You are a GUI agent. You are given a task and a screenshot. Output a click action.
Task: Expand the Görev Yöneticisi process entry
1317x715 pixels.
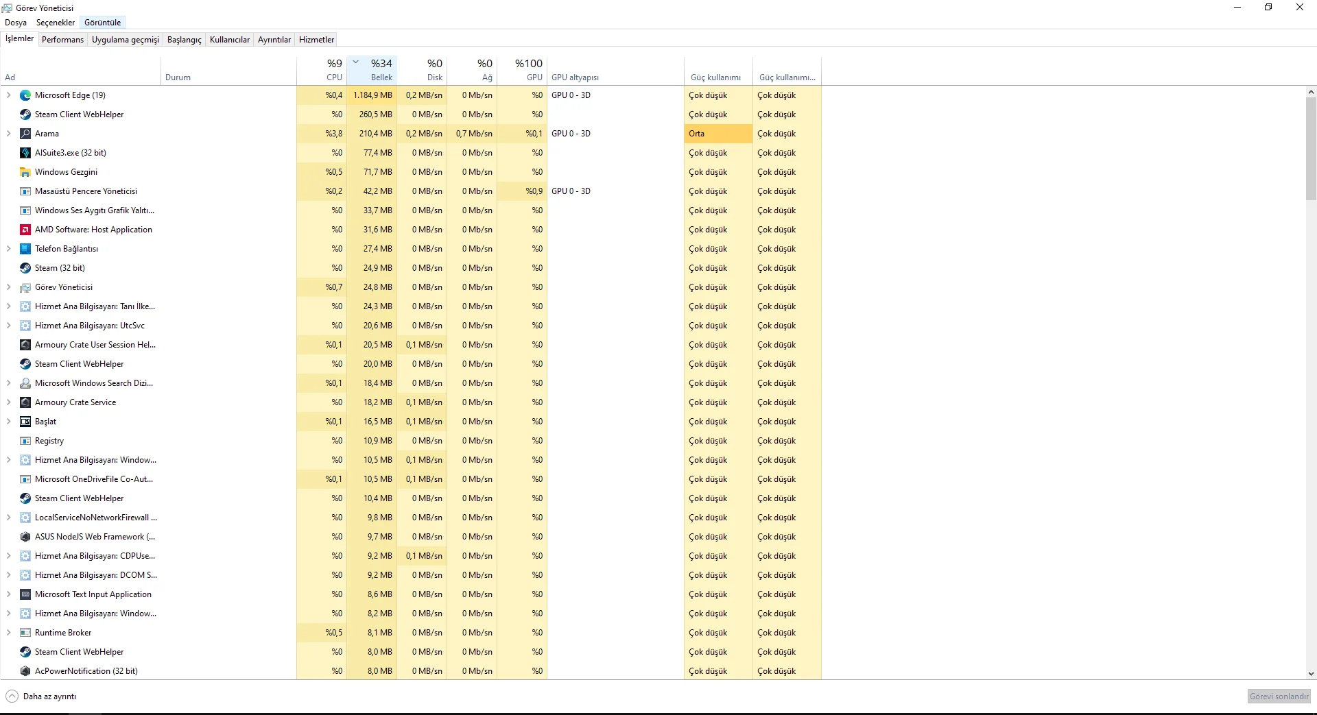pyautogui.click(x=8, y=287)
